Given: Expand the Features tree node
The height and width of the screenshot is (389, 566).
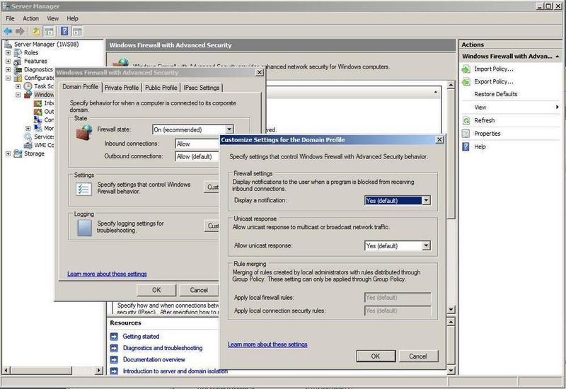Looking at the screenshot, I should pyautogui.click(x=8, y=62).
